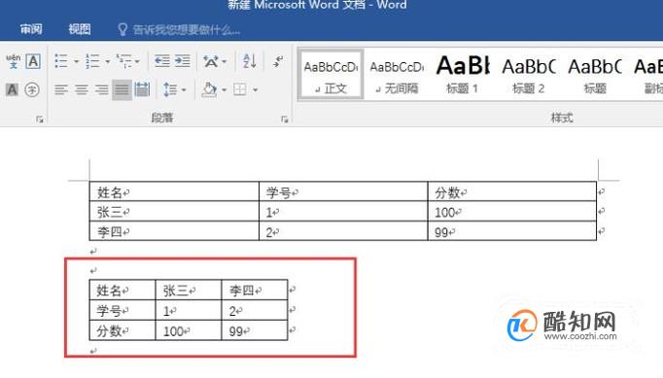Open numbering style dropdown arrow

click(x=107, y=62)
